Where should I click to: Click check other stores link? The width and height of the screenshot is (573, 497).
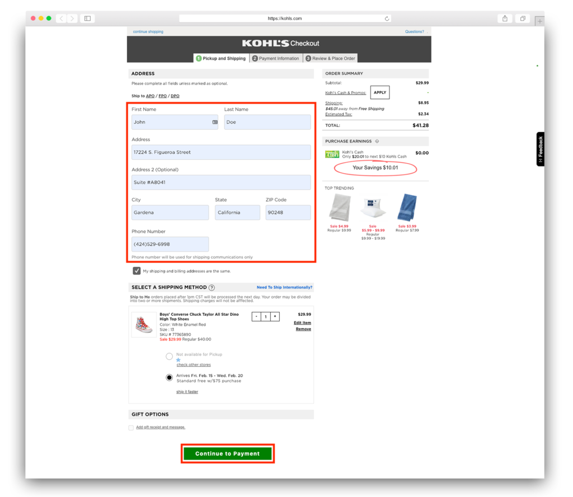point(194,365)
